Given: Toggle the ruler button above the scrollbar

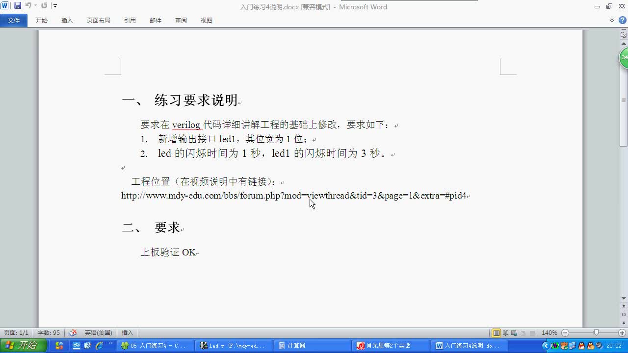Looking at the screenshot, I should click(x=624, y=35).
